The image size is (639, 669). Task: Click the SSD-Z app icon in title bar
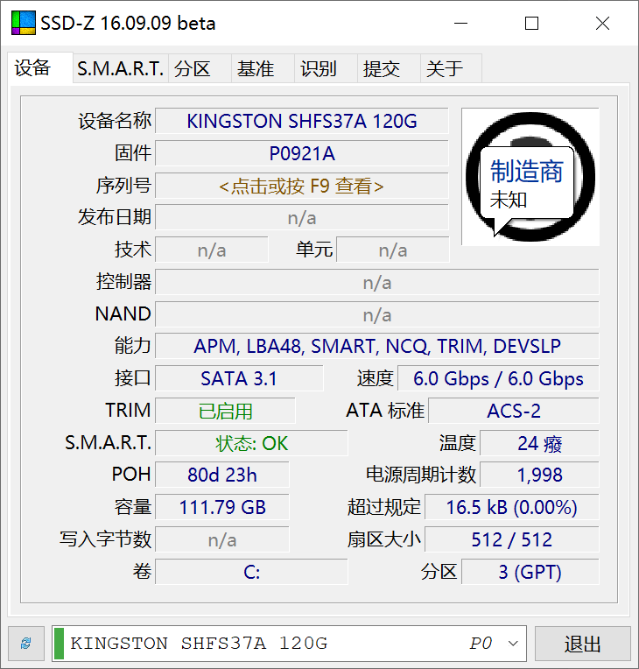click(24, 23)
